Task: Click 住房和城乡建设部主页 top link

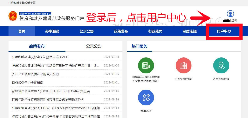Action: coord(22,2)
